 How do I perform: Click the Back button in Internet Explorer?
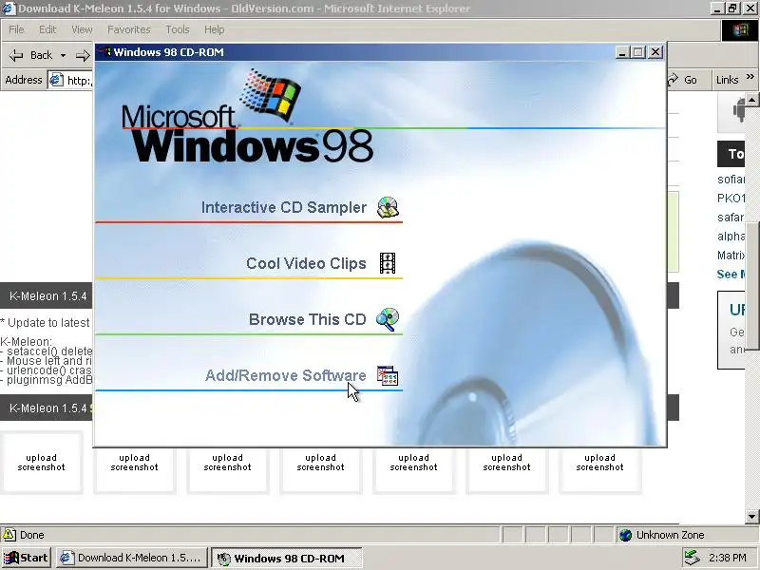[x=30, y=55]
